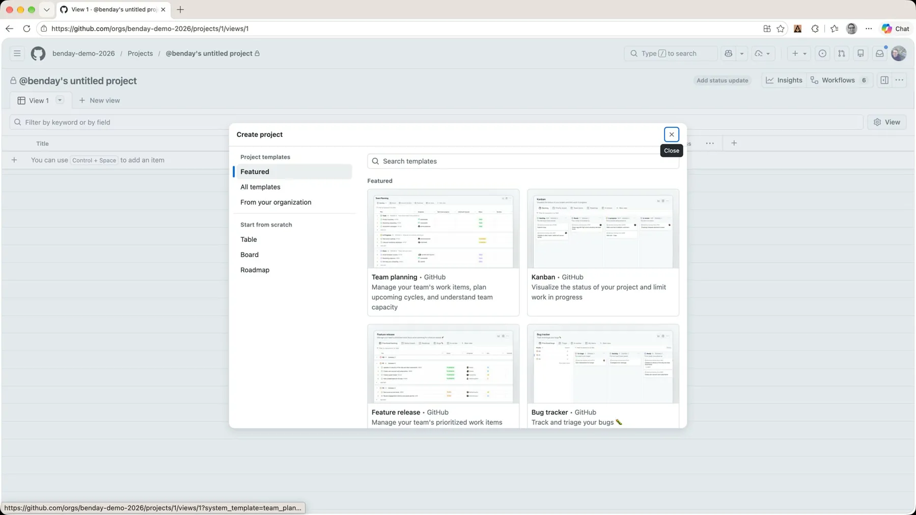Open the notifications inbox icon
Viewport: 916px width, 515px height.
(879, 53)
